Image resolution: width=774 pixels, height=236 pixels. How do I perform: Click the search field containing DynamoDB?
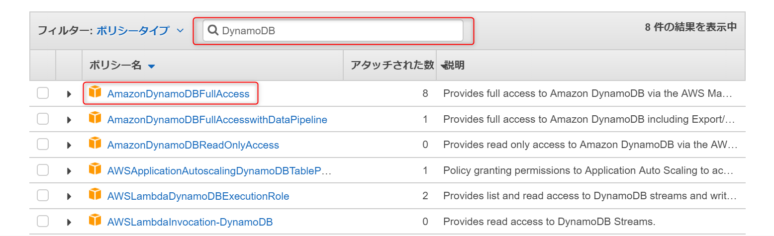pos(333,31)
